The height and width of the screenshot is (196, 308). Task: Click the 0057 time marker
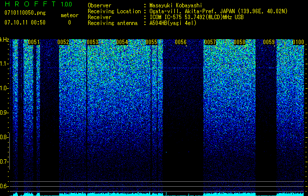(210, 42)
